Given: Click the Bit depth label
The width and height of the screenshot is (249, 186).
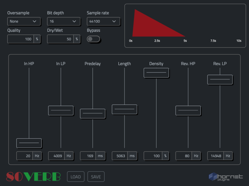Looking at the screenshot, I should click(x=55, y=13).
